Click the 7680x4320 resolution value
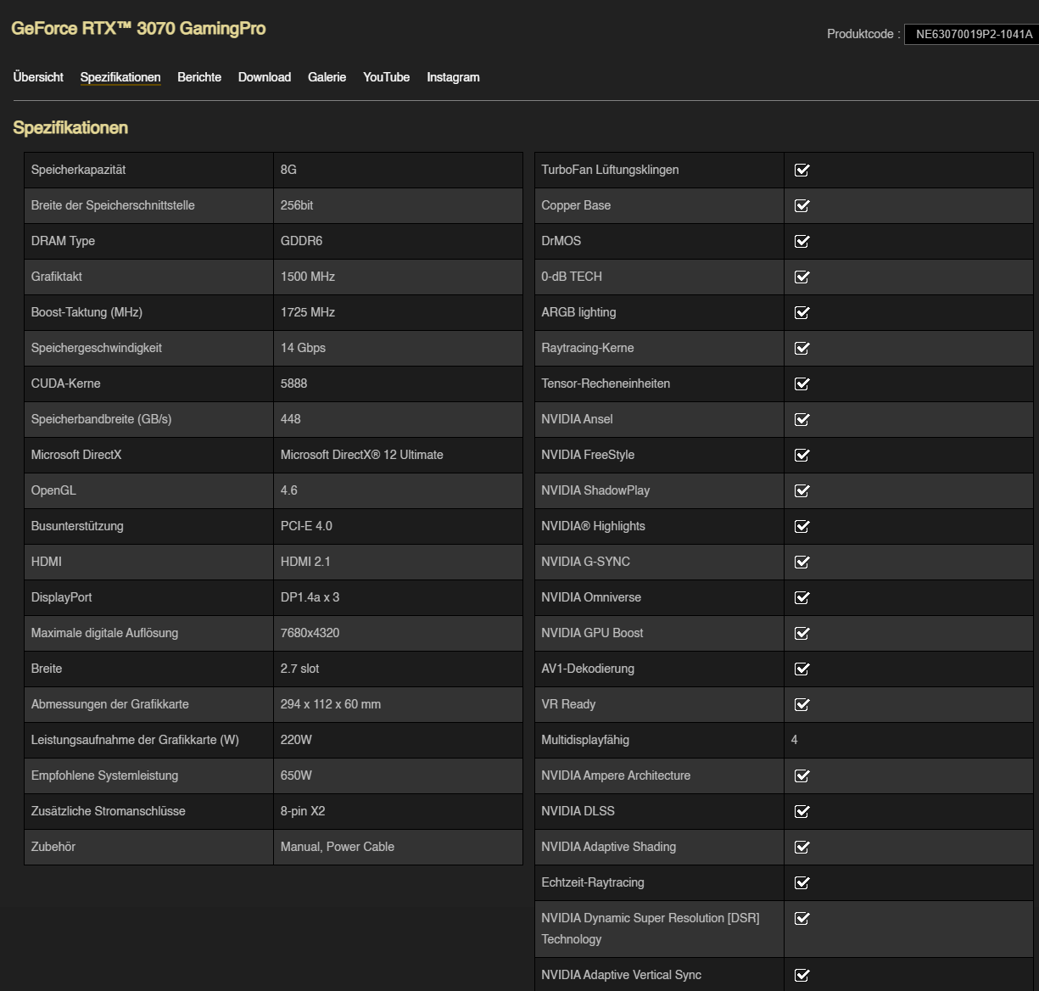This screenshot has width=1039, height=991. tap(310, 633)
